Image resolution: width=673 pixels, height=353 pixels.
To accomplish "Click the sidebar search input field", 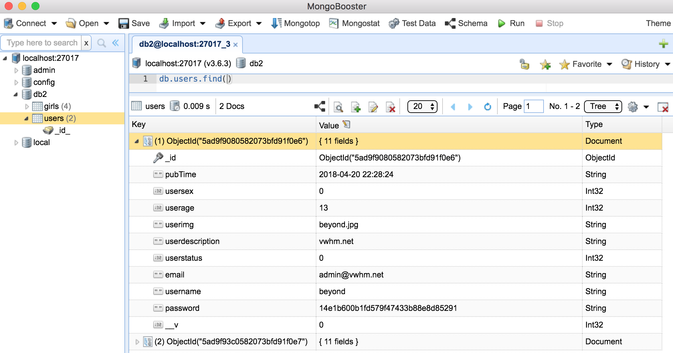I will (x=41, y=43).
